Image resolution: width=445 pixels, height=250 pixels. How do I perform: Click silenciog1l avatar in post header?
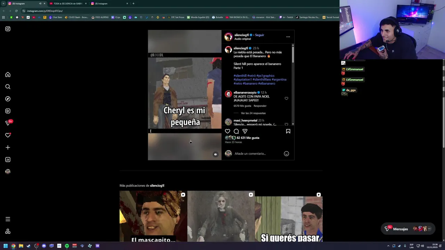[x=228, y=36]
